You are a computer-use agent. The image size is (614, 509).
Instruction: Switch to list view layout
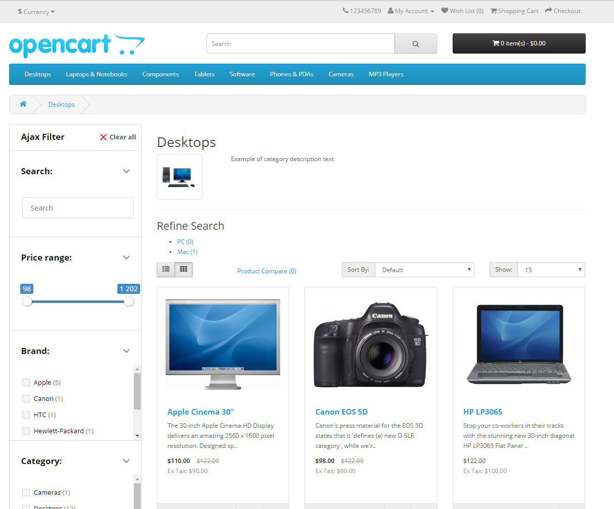pyautogui.click(x=166, y=270)
